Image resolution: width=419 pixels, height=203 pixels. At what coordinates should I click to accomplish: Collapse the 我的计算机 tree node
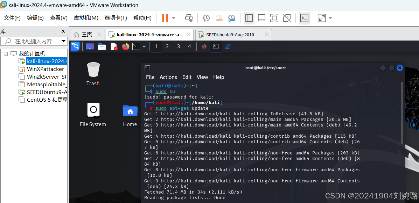(6, 54)
